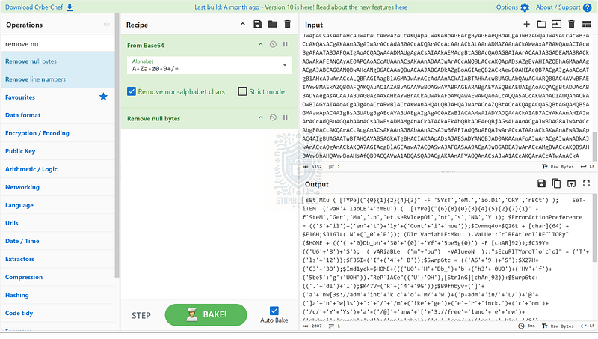Open the About / Support link

click(564, 7)
